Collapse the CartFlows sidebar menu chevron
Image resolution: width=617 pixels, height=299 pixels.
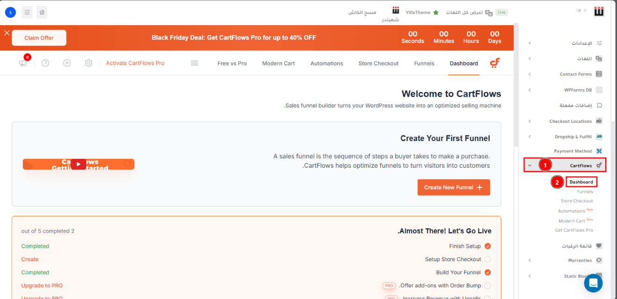[529, 165]
